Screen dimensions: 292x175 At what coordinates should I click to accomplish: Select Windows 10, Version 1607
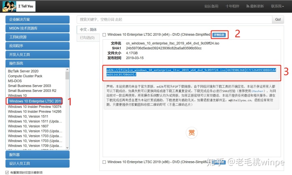coord(28,126)
